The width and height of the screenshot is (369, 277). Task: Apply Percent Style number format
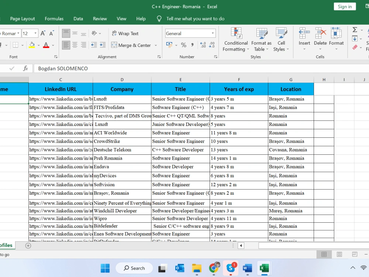183,45
